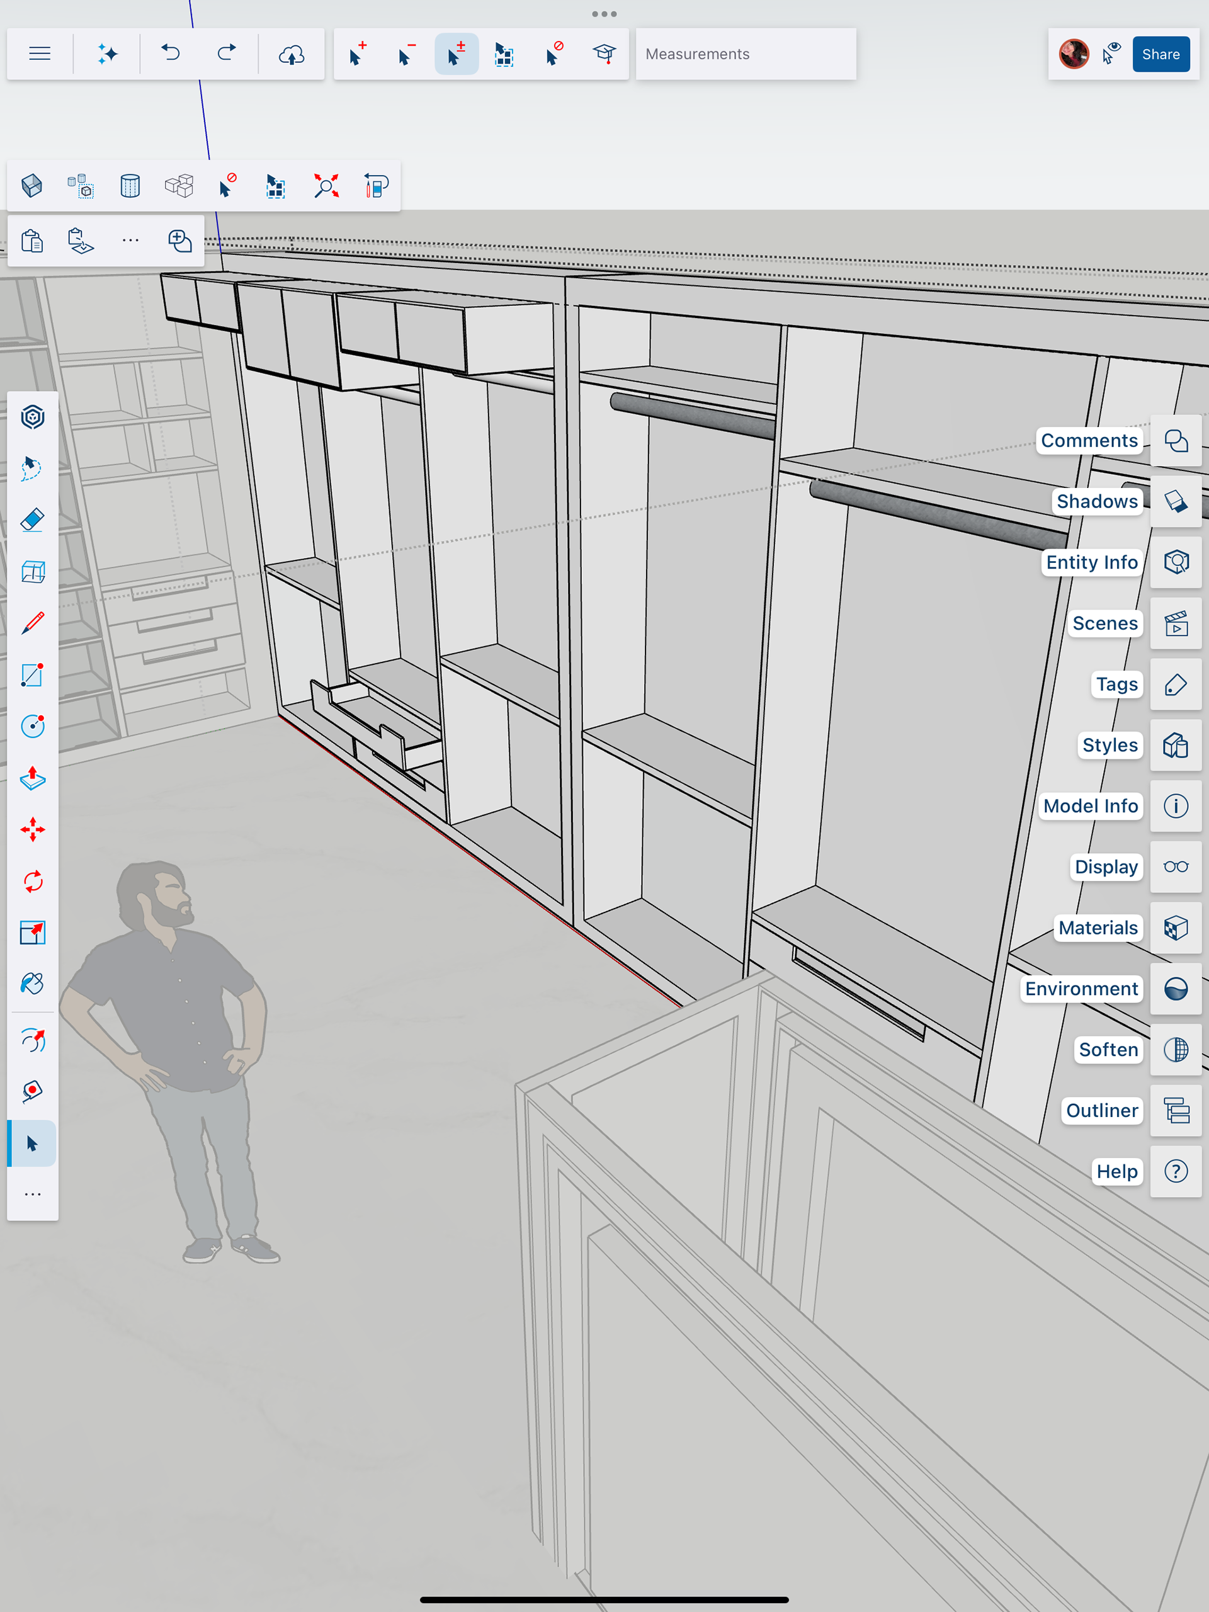Viewport: 1209px width, 1612px height.
Task: Select the Eraser tool
Action: 32,520
